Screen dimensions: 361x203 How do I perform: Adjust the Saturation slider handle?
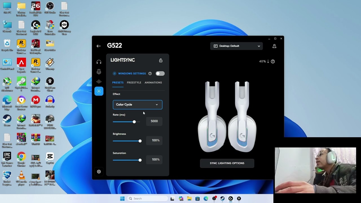(140, 160)
